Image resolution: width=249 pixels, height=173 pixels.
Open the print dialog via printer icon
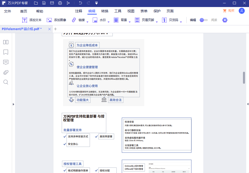60,3
